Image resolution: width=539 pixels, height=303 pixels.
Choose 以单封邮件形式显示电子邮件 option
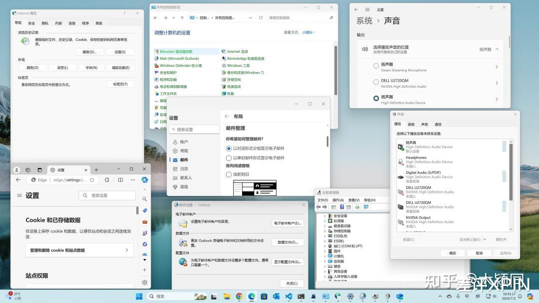pos(229,158)
